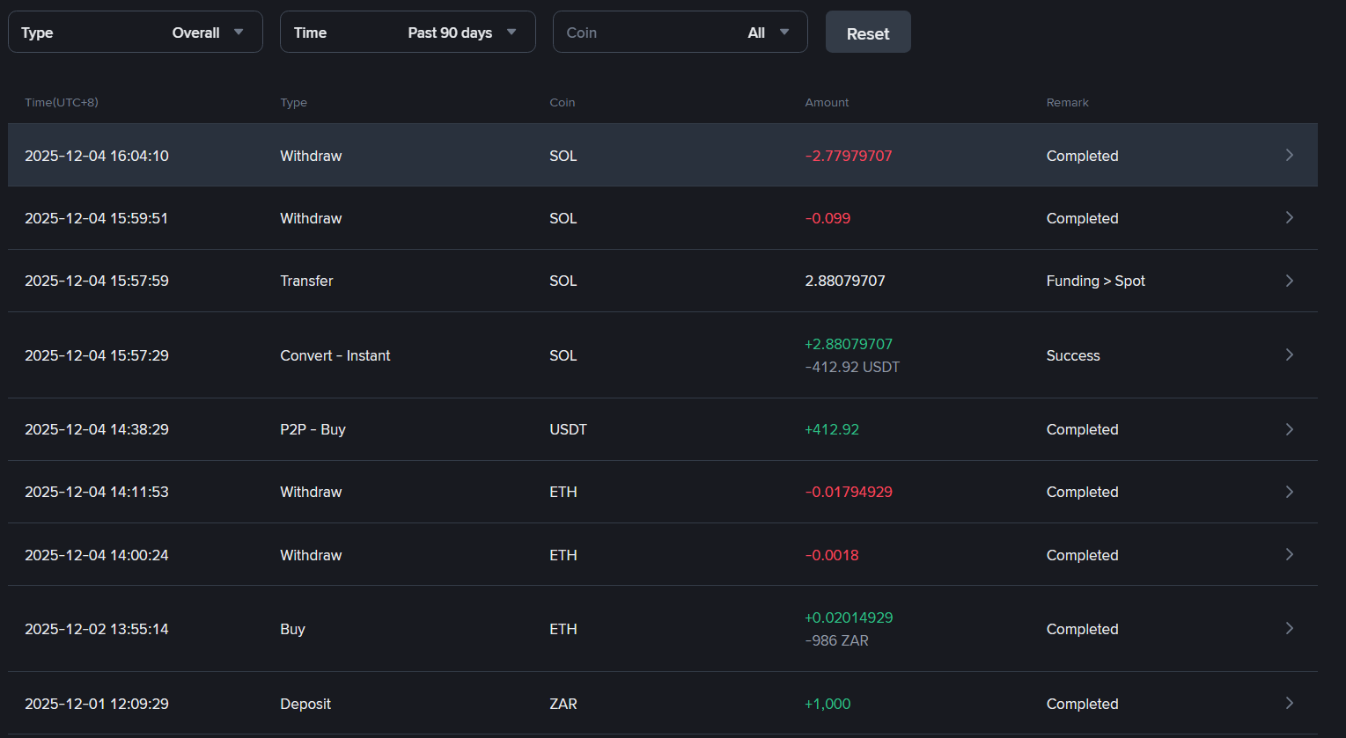View ETH Buy transaction details arrow
The width and height of the screenshot is (1346, 738).
(1289, 629)
